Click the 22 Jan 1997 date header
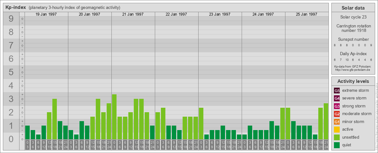 (x=176, y=14)
